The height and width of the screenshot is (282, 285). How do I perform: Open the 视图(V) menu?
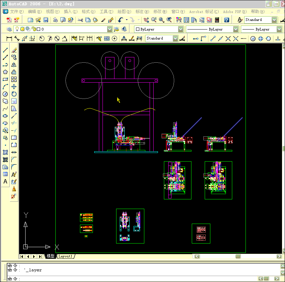[53, 12]
